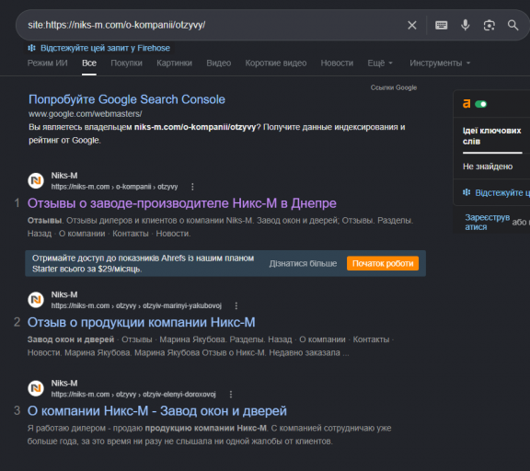
Task: Switch to Новости tab
Action: click(x=337, y=63)
